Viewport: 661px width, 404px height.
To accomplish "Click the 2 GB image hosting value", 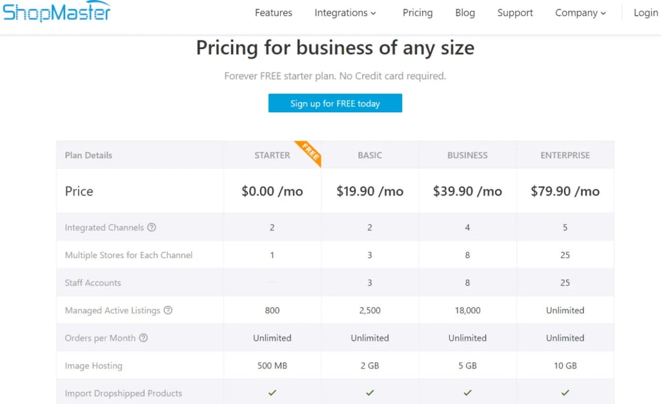I will tap(370, 366).
